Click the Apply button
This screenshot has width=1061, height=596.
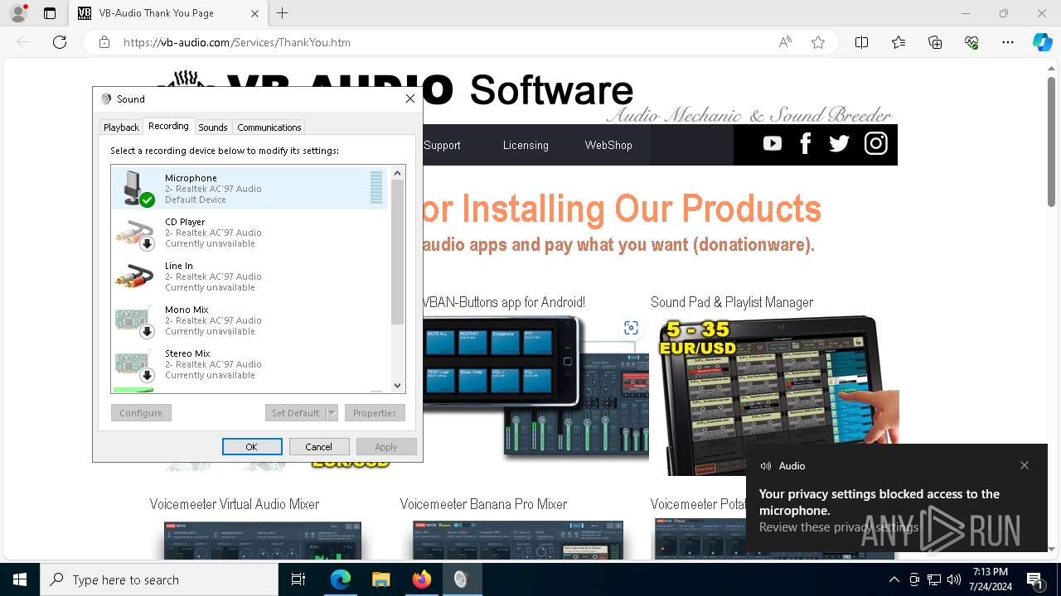[x=386, y=446]
